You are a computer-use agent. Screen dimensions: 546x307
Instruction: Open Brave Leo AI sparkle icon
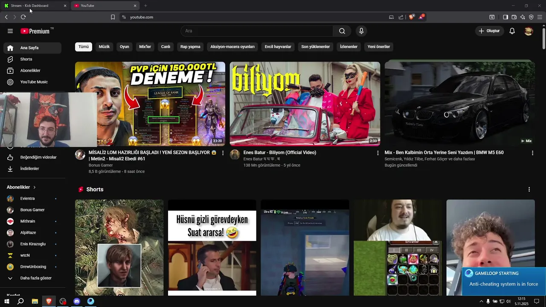(x=523, y=17)
